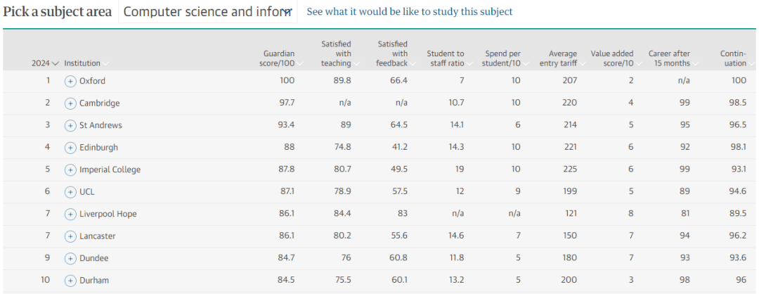Expand the Liverpool Hope row
The height and width of the screenshot is (294, 759).
70,214
